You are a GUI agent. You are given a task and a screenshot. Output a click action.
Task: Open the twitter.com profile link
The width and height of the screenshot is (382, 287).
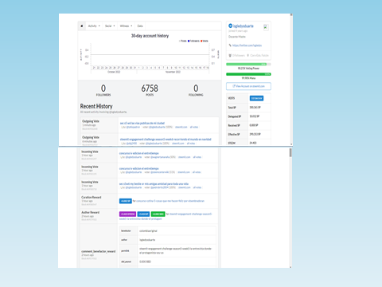click(x=247, y=45)
